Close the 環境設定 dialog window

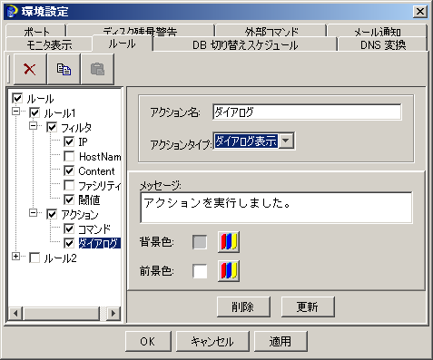point(420,12)
